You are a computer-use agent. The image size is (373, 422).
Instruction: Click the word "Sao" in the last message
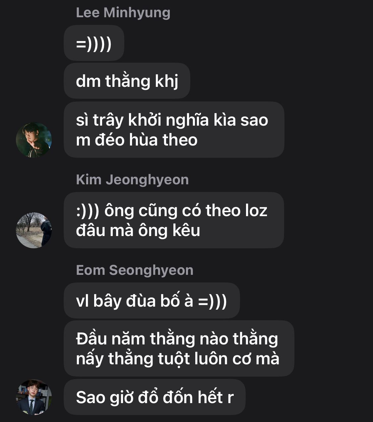[x=91, y=397]
